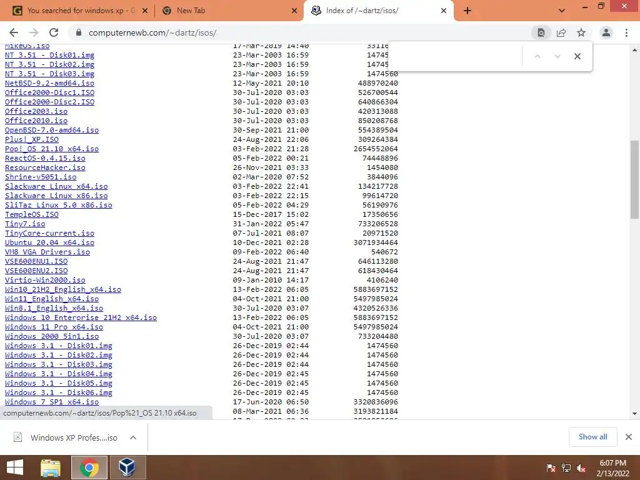Click the vertical scrollbar thumb
The height and width of the screenshot is (480, 640).
click(x=635, y=179)
